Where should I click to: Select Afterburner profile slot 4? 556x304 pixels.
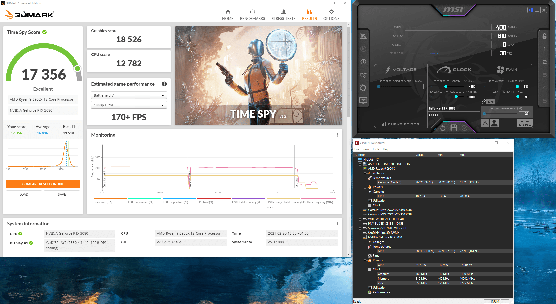(544, 88)
